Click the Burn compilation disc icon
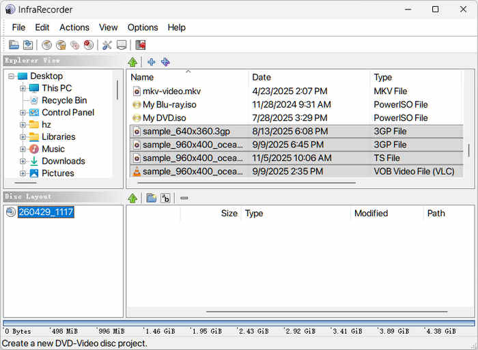 pos(46,45)
